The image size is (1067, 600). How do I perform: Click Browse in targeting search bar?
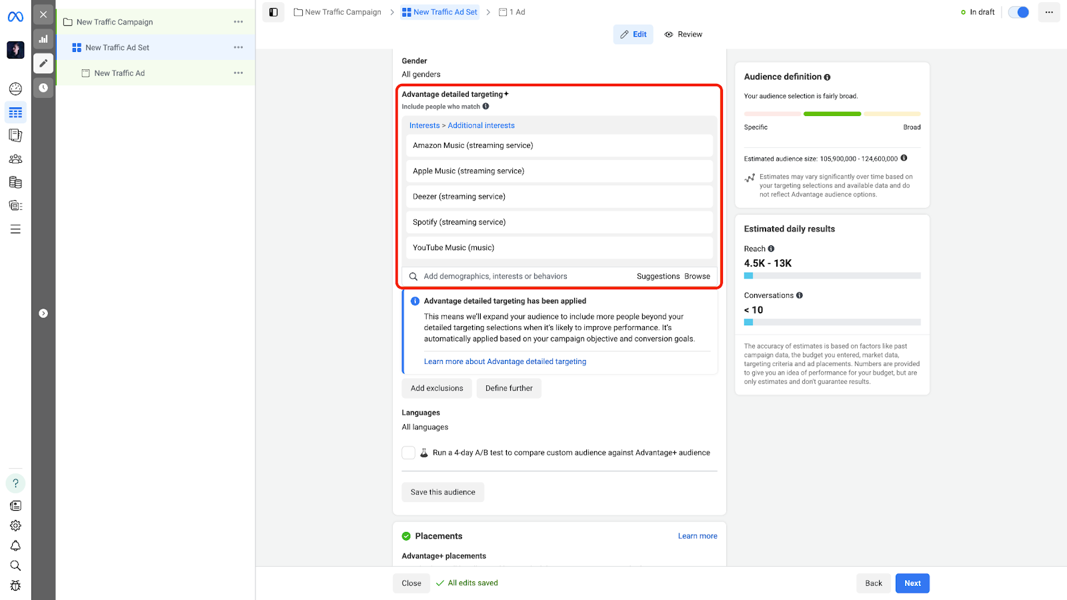697,277
